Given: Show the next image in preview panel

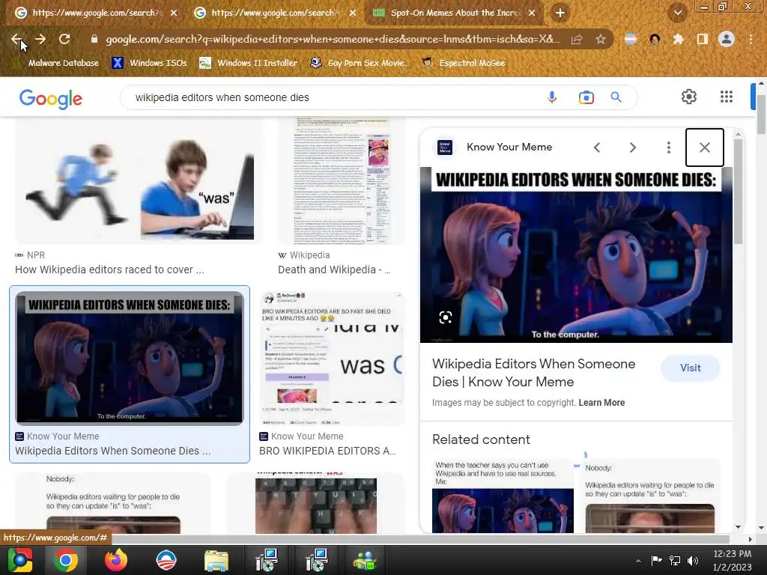Looking at the screenshot, I should [x=632, y=147].
